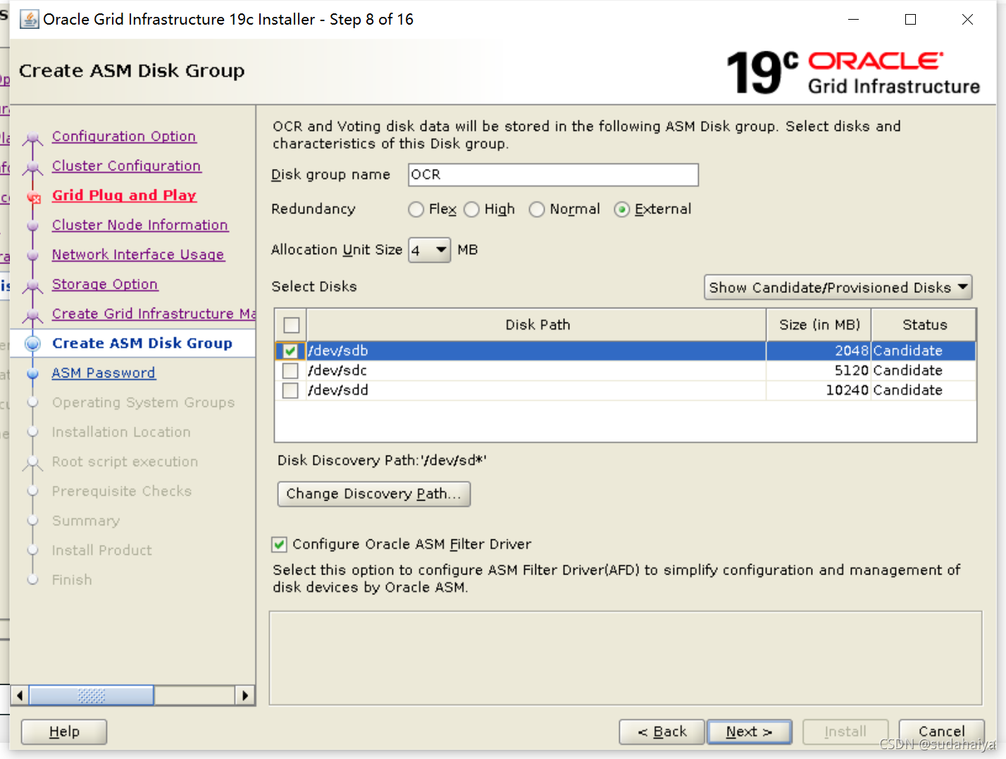Click the Status column header
The width and height of the screenshot is (1006, 759).
[x=924, y=325]
